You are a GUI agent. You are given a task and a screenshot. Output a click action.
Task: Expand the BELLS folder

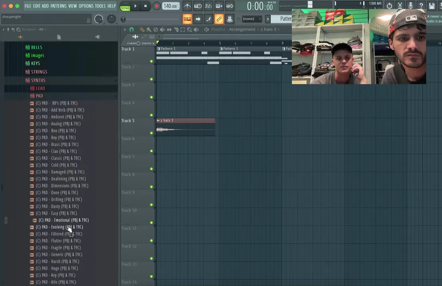pyautogui.click(x=33, y=47)
